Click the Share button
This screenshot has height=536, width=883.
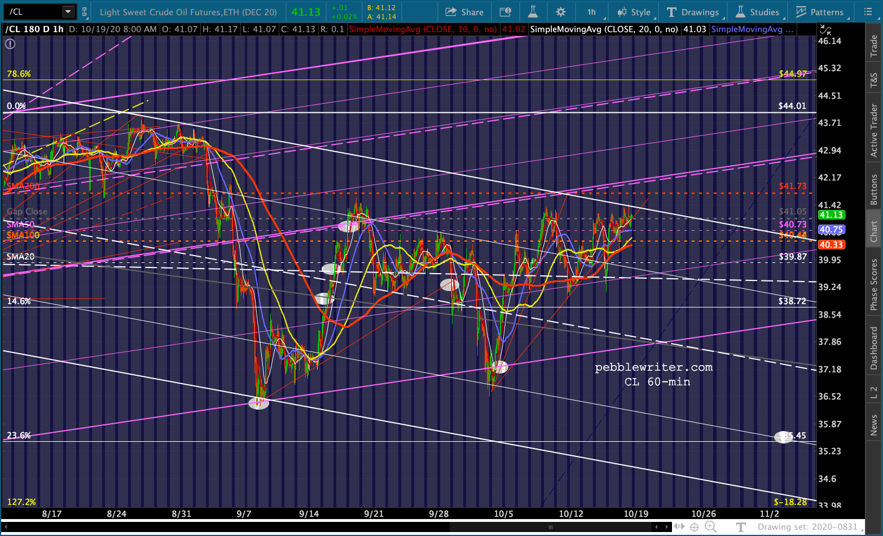464,12
